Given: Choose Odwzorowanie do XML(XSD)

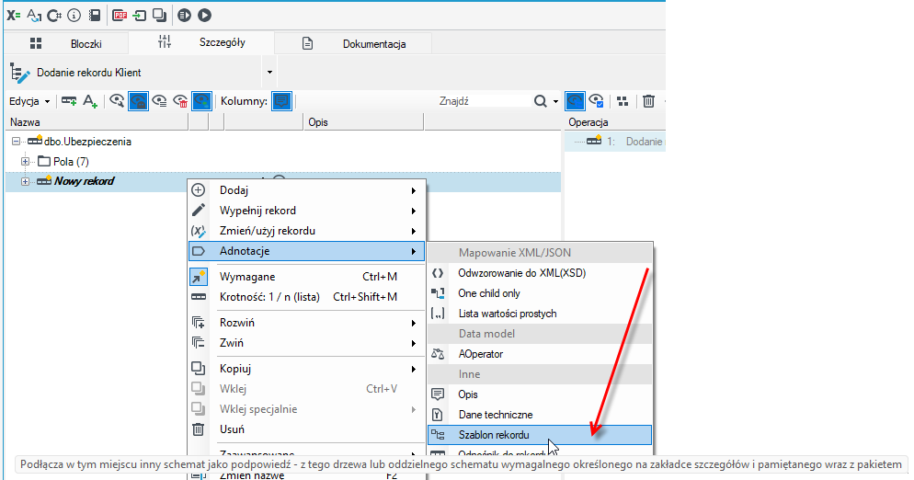Looking at the screenshot, I should [x=540, y=273].
